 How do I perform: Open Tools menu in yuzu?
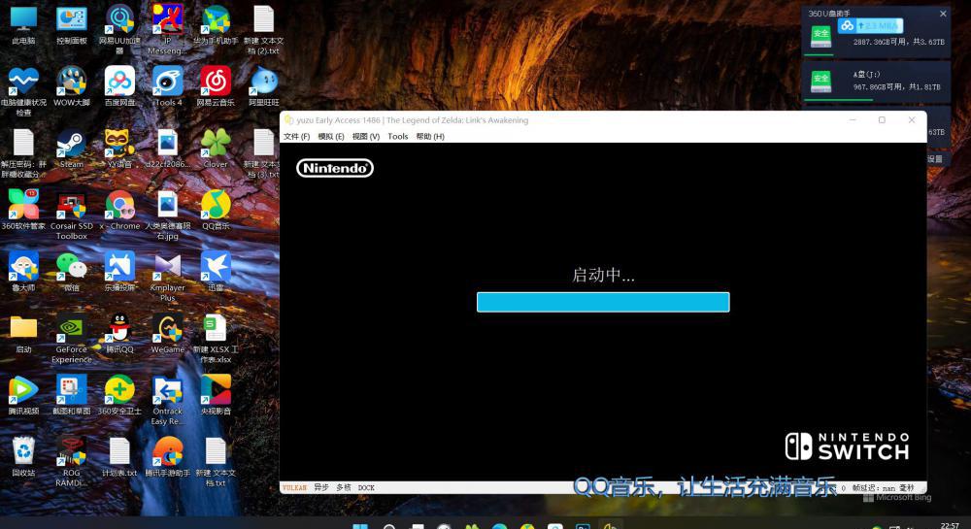point(397,136)
